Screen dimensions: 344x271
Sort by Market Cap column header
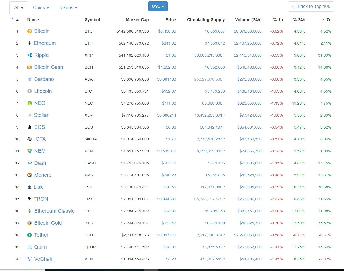click(137, 20)
